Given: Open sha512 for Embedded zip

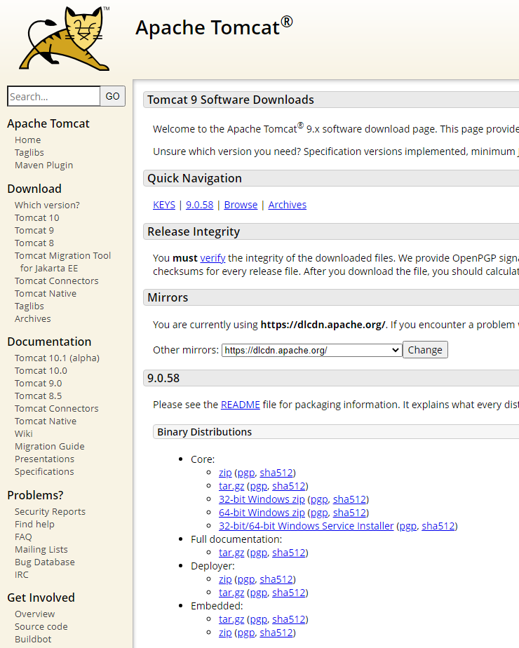Looking at the screenshot, I should pos(276,633).
